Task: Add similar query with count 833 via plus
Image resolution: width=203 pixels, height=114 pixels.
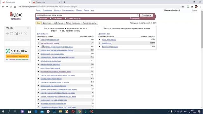Action: coord(100,47)
